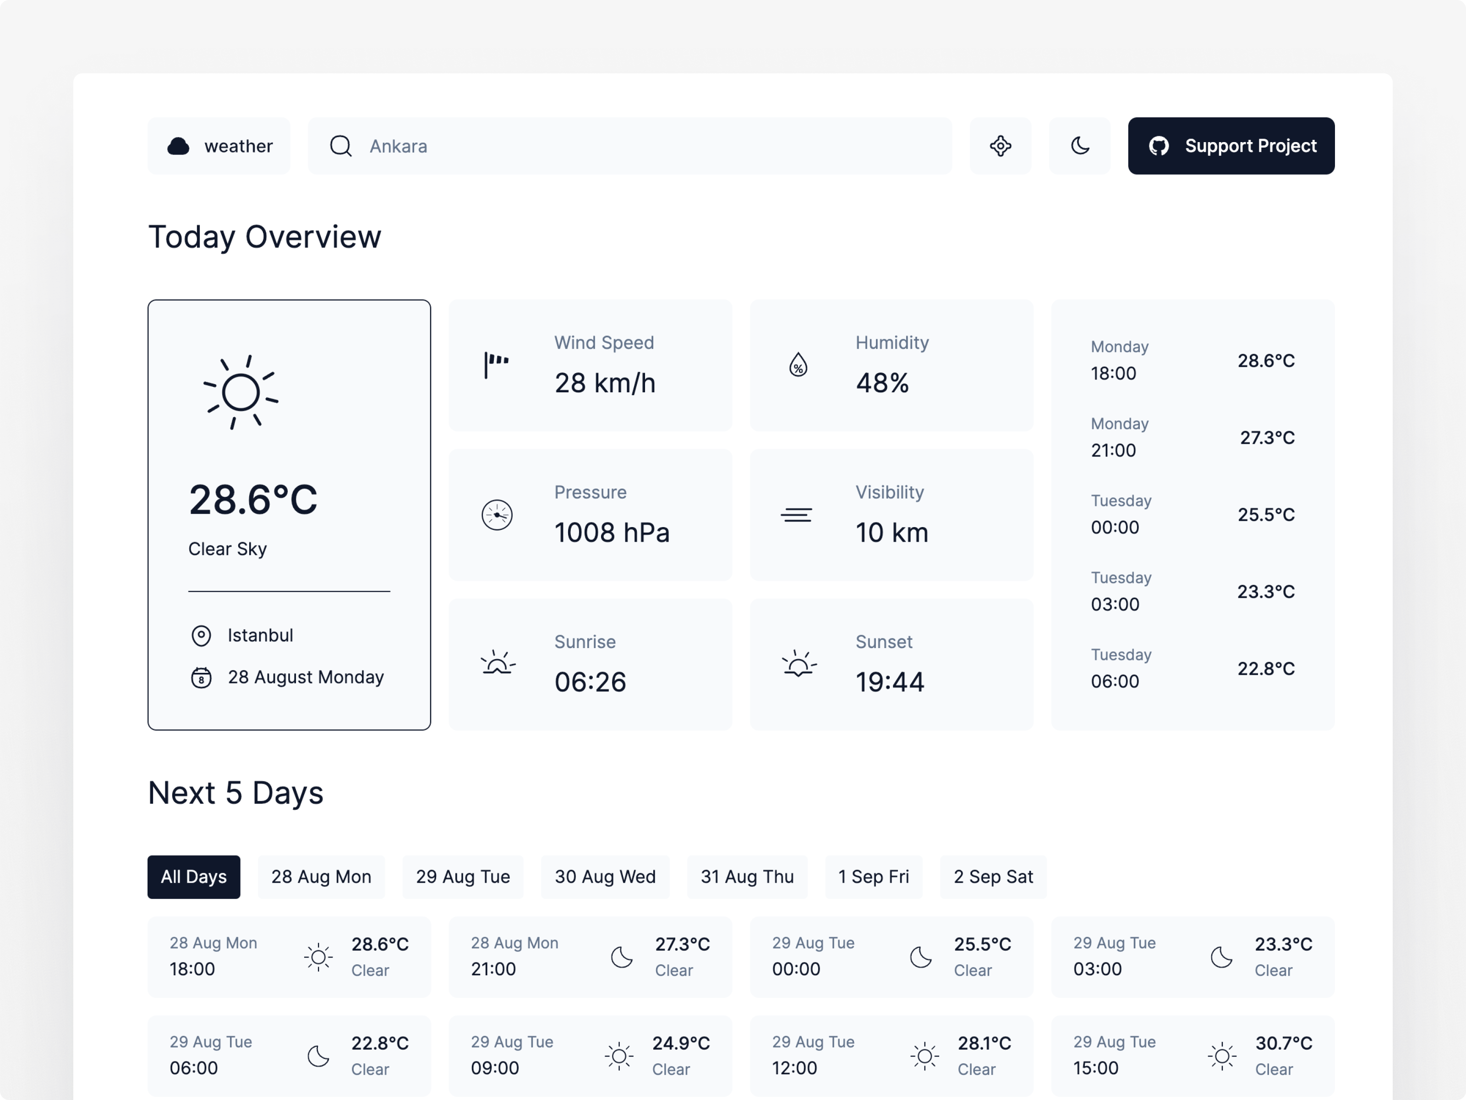
Task: Click the current location crosshair icon
Action: pyautogui.click(x=1000, y=146)
